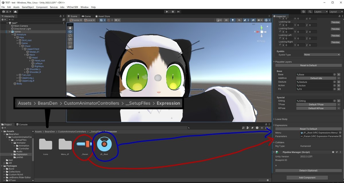Open the Layers dropdown

click(321, 12)
